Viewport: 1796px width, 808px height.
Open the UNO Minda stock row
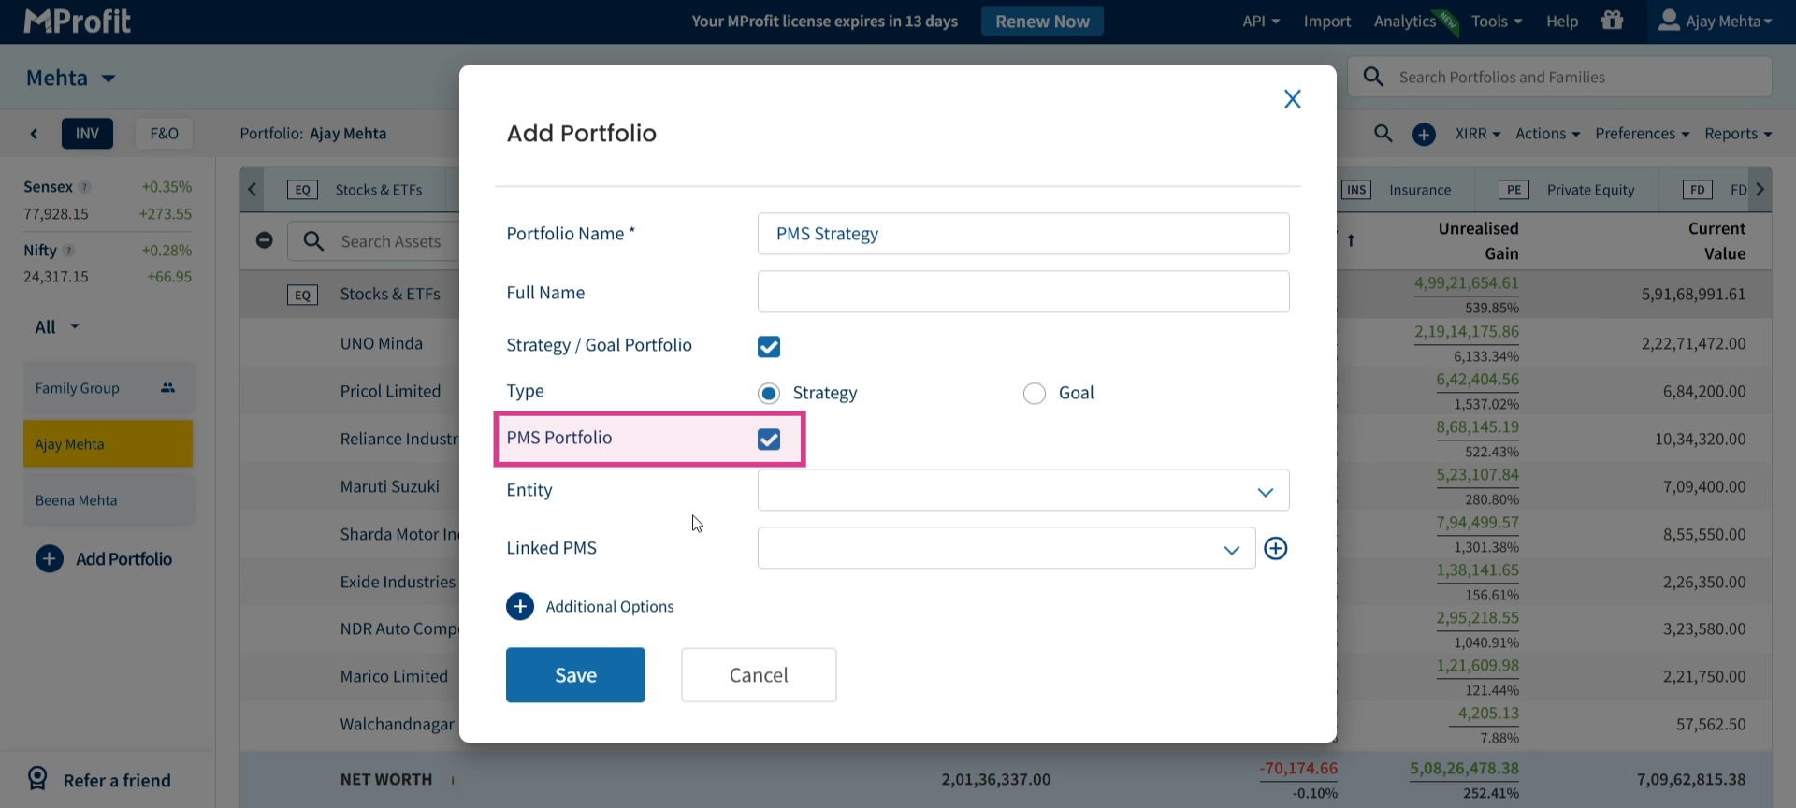pos(382,344)
